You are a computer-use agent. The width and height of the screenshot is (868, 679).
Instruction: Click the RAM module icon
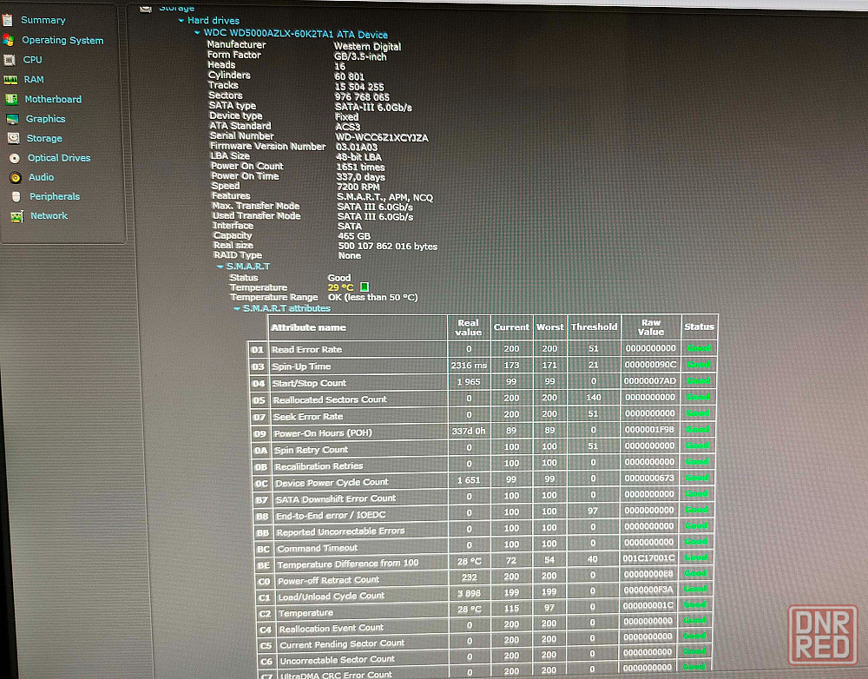(10, 80)
